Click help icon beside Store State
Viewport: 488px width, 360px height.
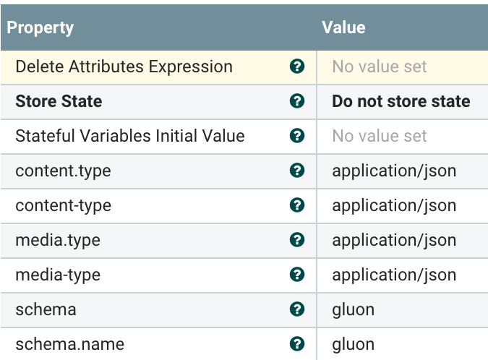click(x=296, y=101)
